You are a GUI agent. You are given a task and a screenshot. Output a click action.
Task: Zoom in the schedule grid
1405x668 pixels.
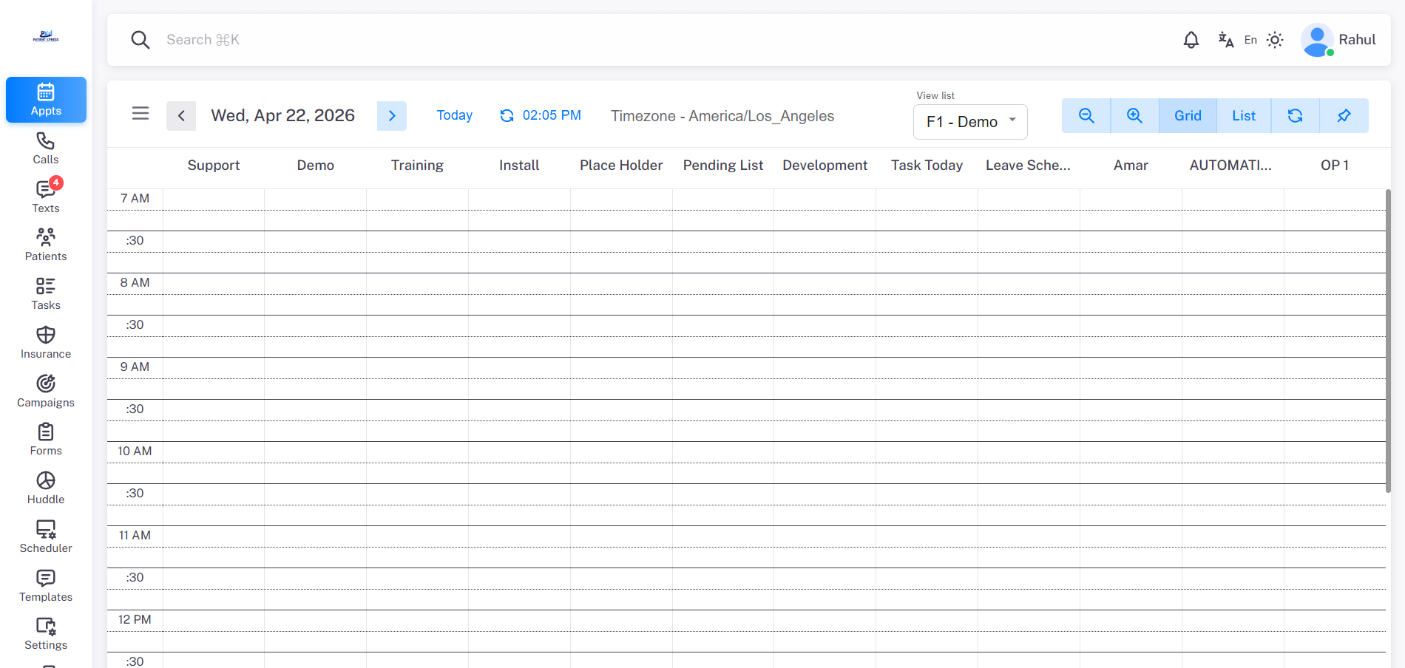pos(1134,115)
